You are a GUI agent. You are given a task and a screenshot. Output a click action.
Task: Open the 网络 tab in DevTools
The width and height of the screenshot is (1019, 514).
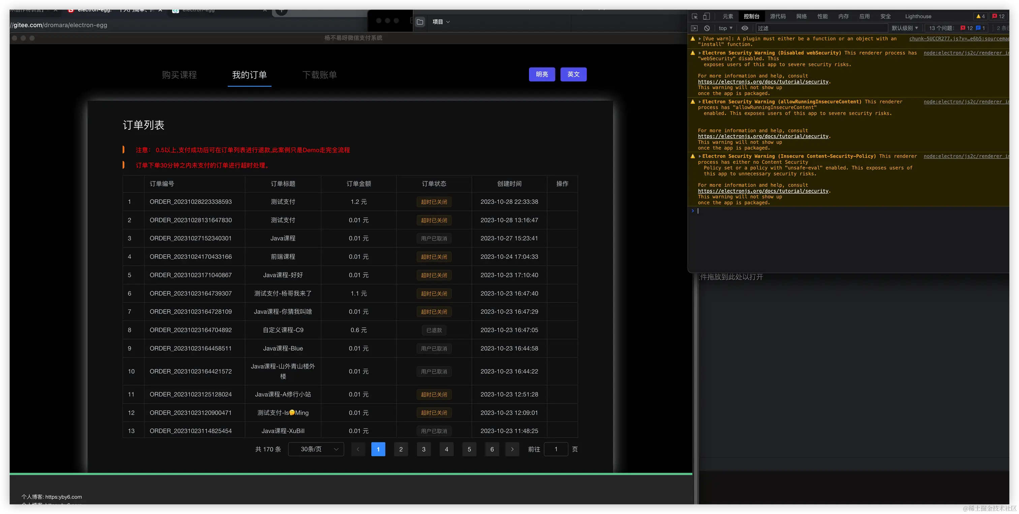(801, 16)
